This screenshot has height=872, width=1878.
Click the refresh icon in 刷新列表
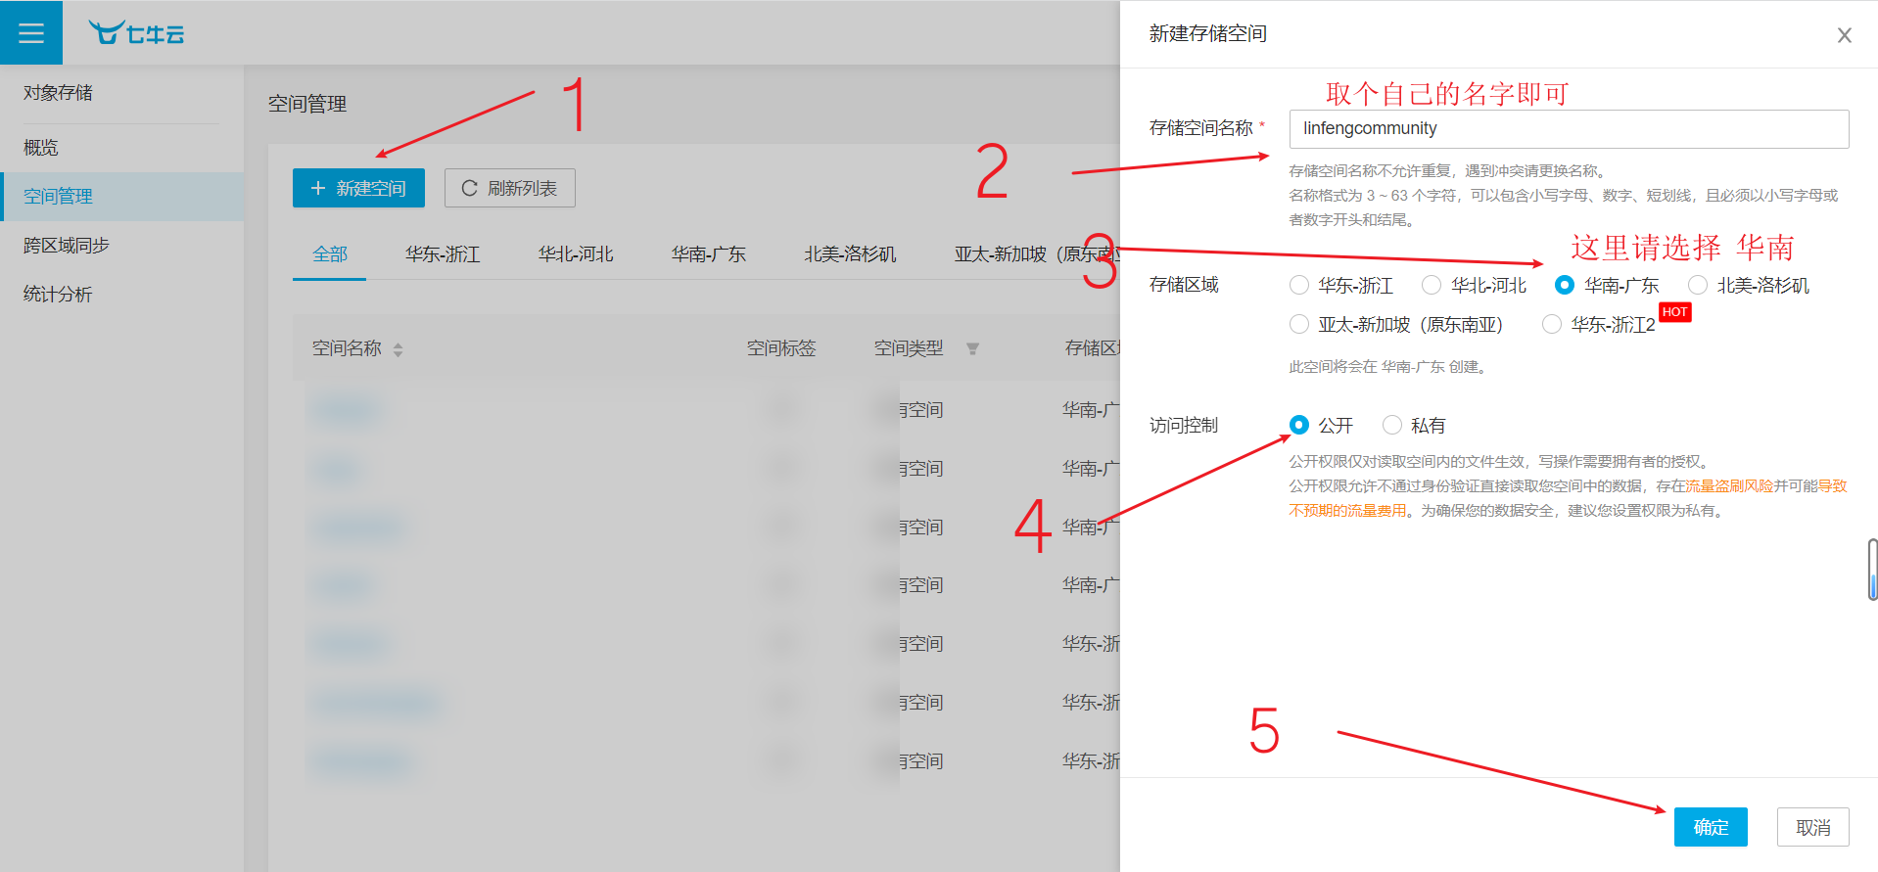tap(469, 188)
